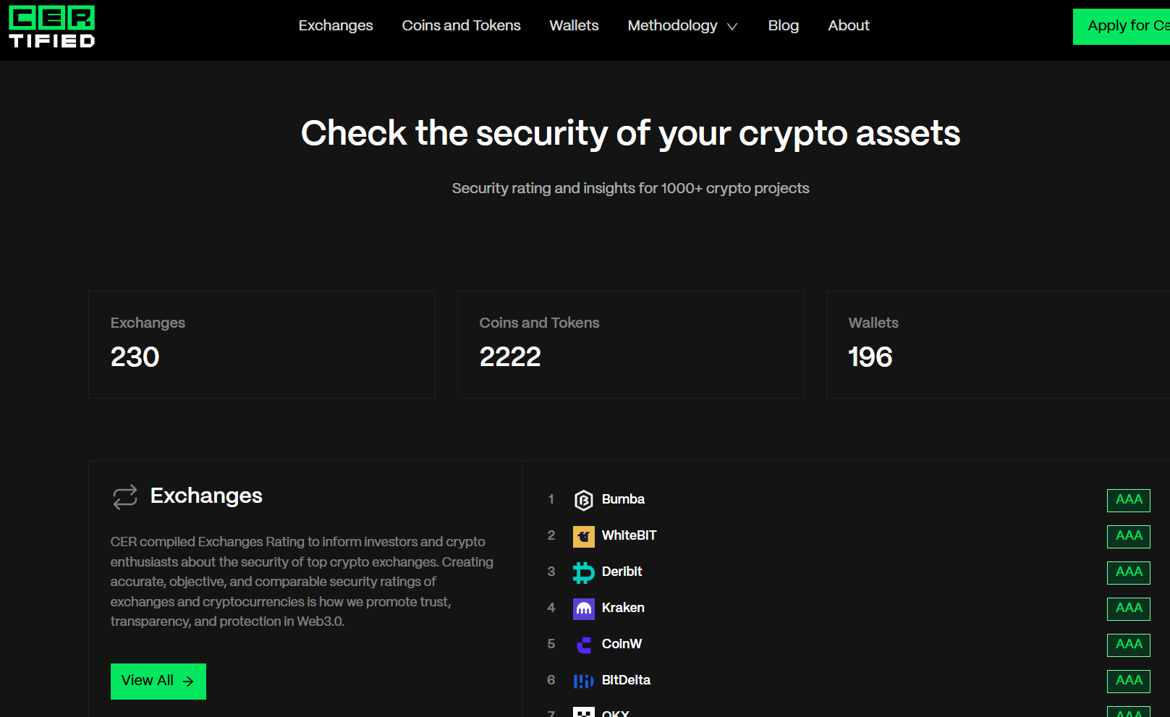The width and height of the screenshot is (1170, 717).
Task: Click the BitDelta exchange logo icon
Action: (x=583, y=681)
